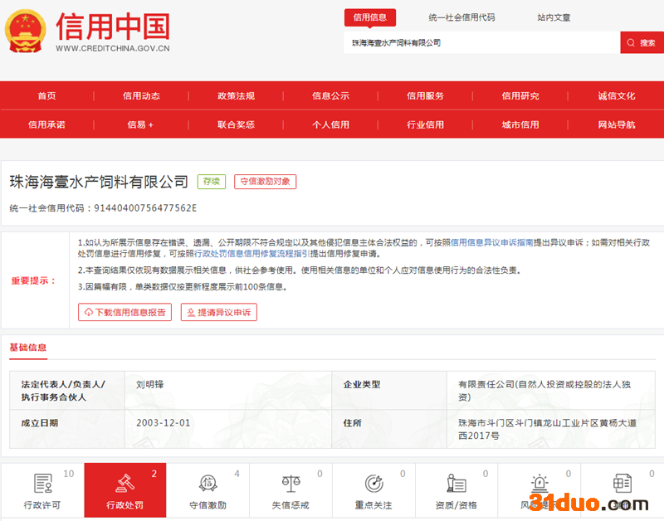Switch to 统一社会信用代码 search tab

click(x=461, y=17)
